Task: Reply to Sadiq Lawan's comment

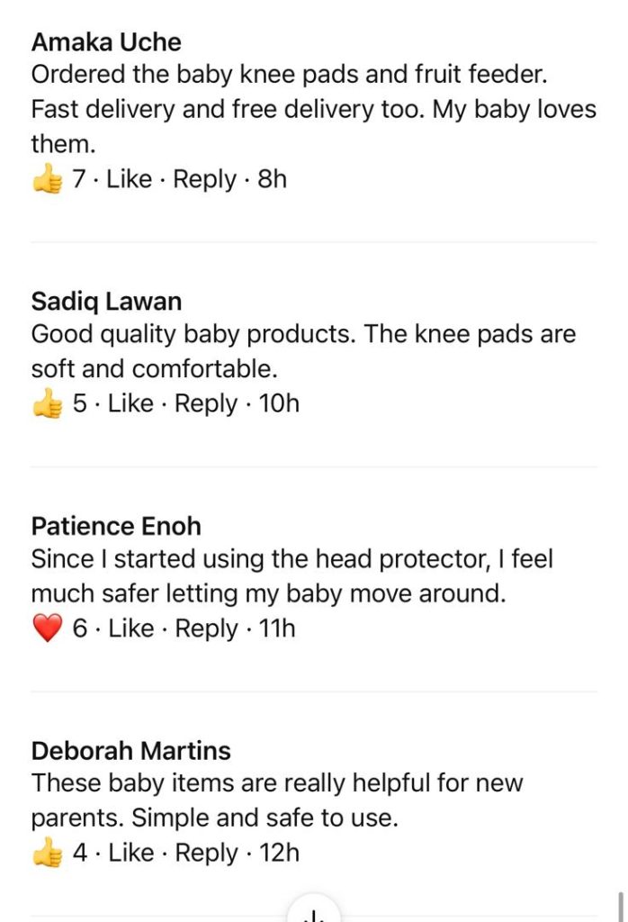Action: [207, 403]
